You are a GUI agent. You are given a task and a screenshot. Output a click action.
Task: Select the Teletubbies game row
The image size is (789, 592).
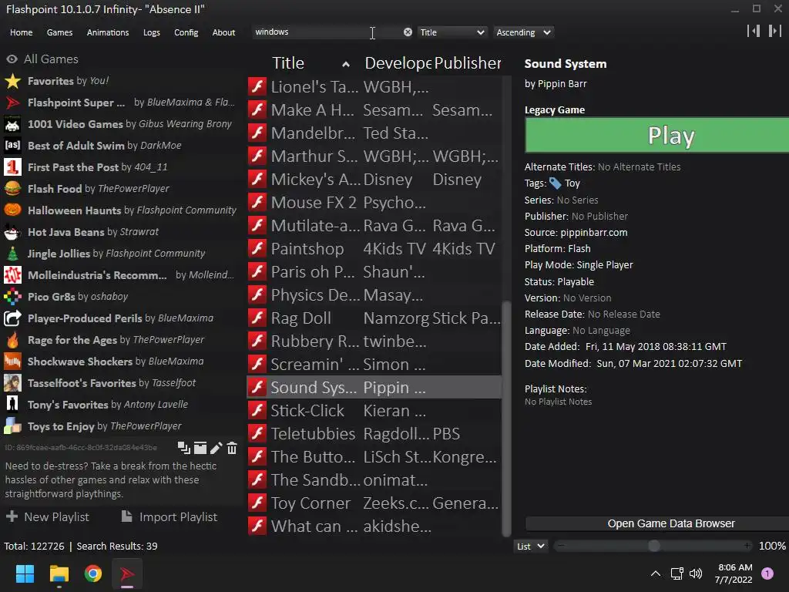tap(374, 433)
